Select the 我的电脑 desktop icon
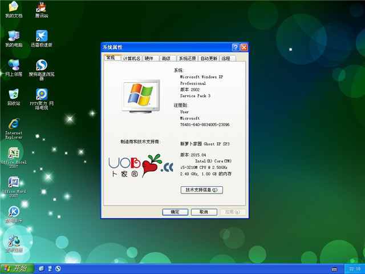Screen dimensions: 365x274 click(x=14, y=39)
